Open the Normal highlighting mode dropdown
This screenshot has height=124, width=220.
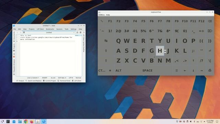78,78
